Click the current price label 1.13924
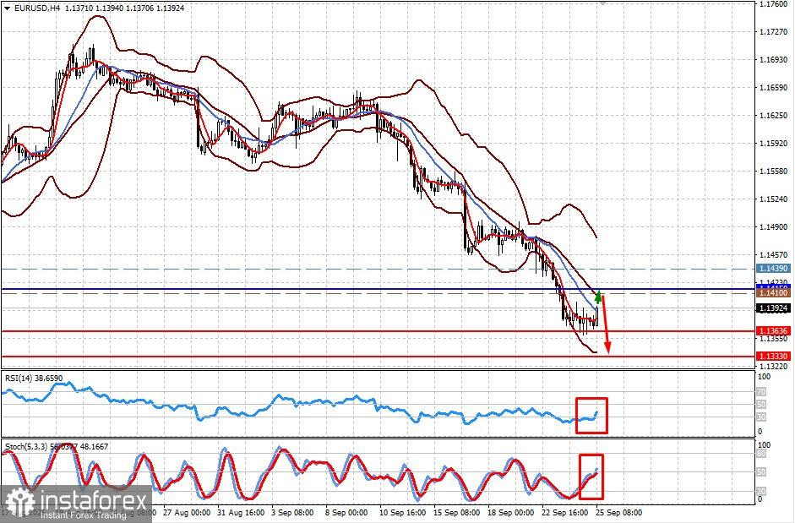The image size is (795, 523). click(772, 308)
